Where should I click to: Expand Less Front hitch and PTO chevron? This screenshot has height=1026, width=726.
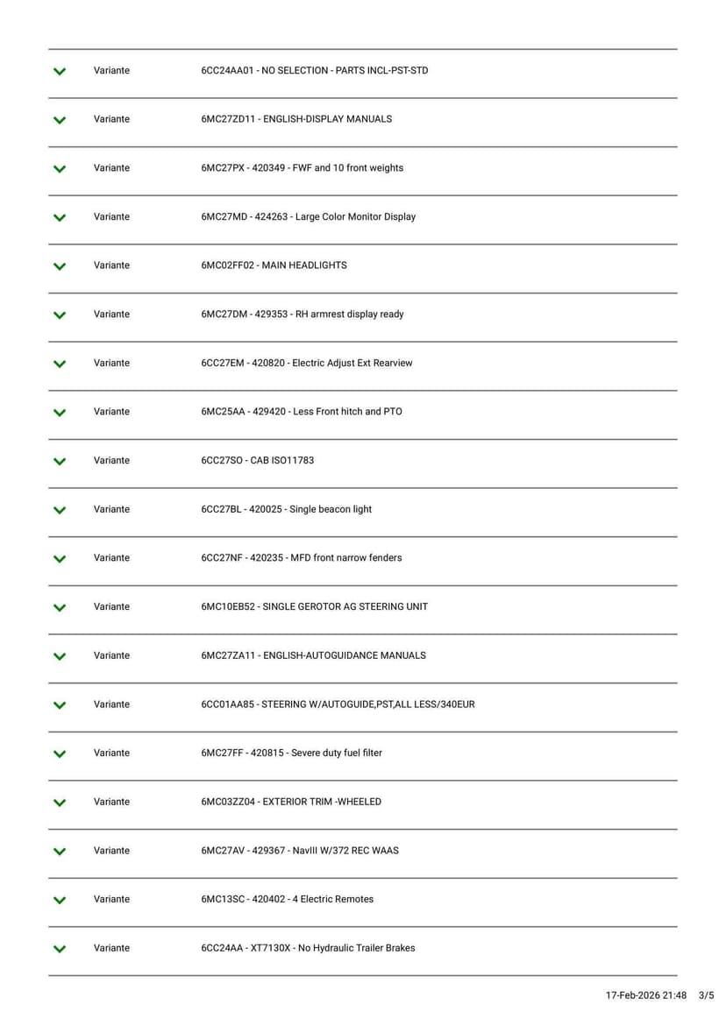59,413
